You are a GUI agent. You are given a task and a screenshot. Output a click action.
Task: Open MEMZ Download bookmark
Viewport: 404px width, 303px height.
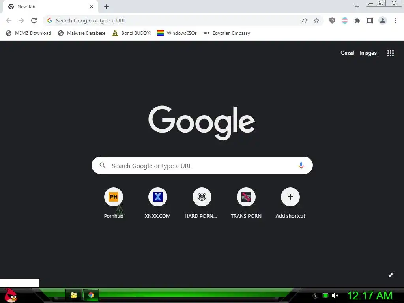[28, 33]
